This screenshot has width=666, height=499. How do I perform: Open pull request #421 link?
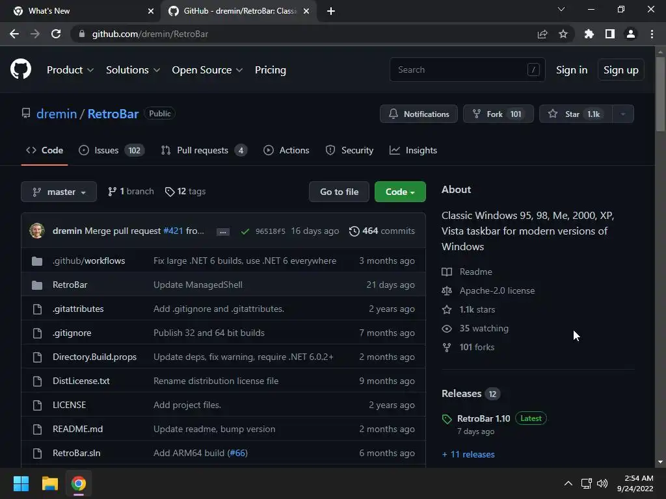(x=173, y=231)
